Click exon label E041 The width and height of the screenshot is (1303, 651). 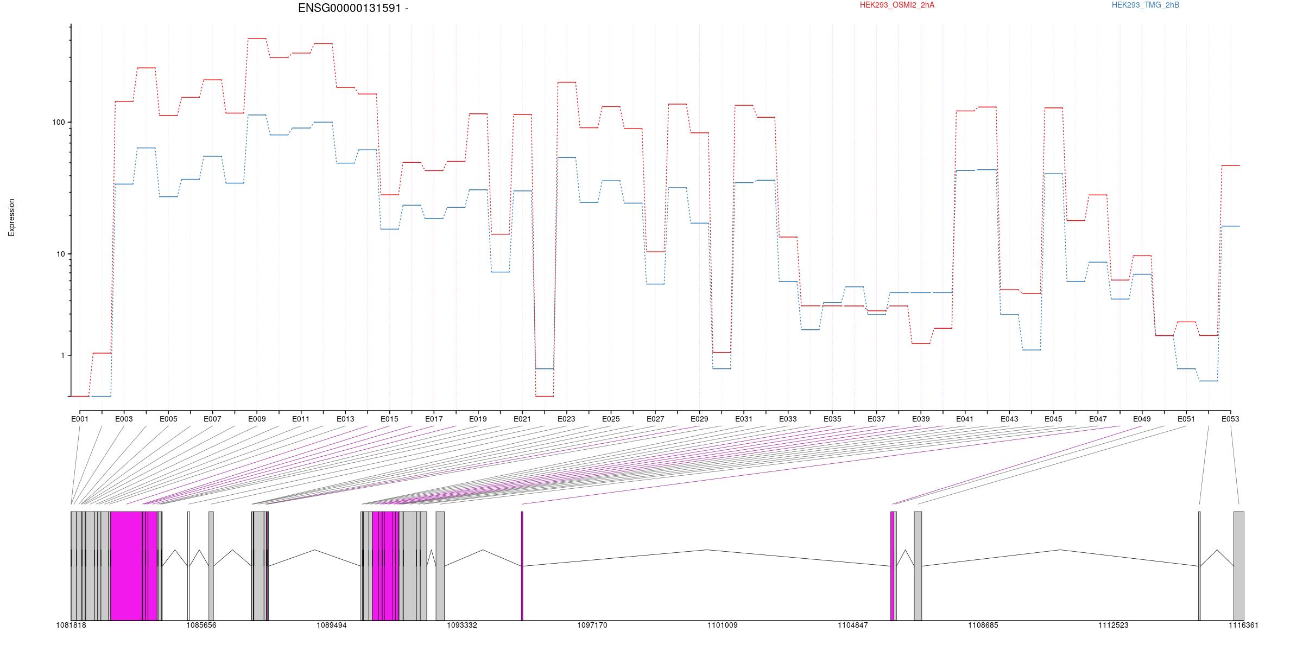[x=965, y=419]
